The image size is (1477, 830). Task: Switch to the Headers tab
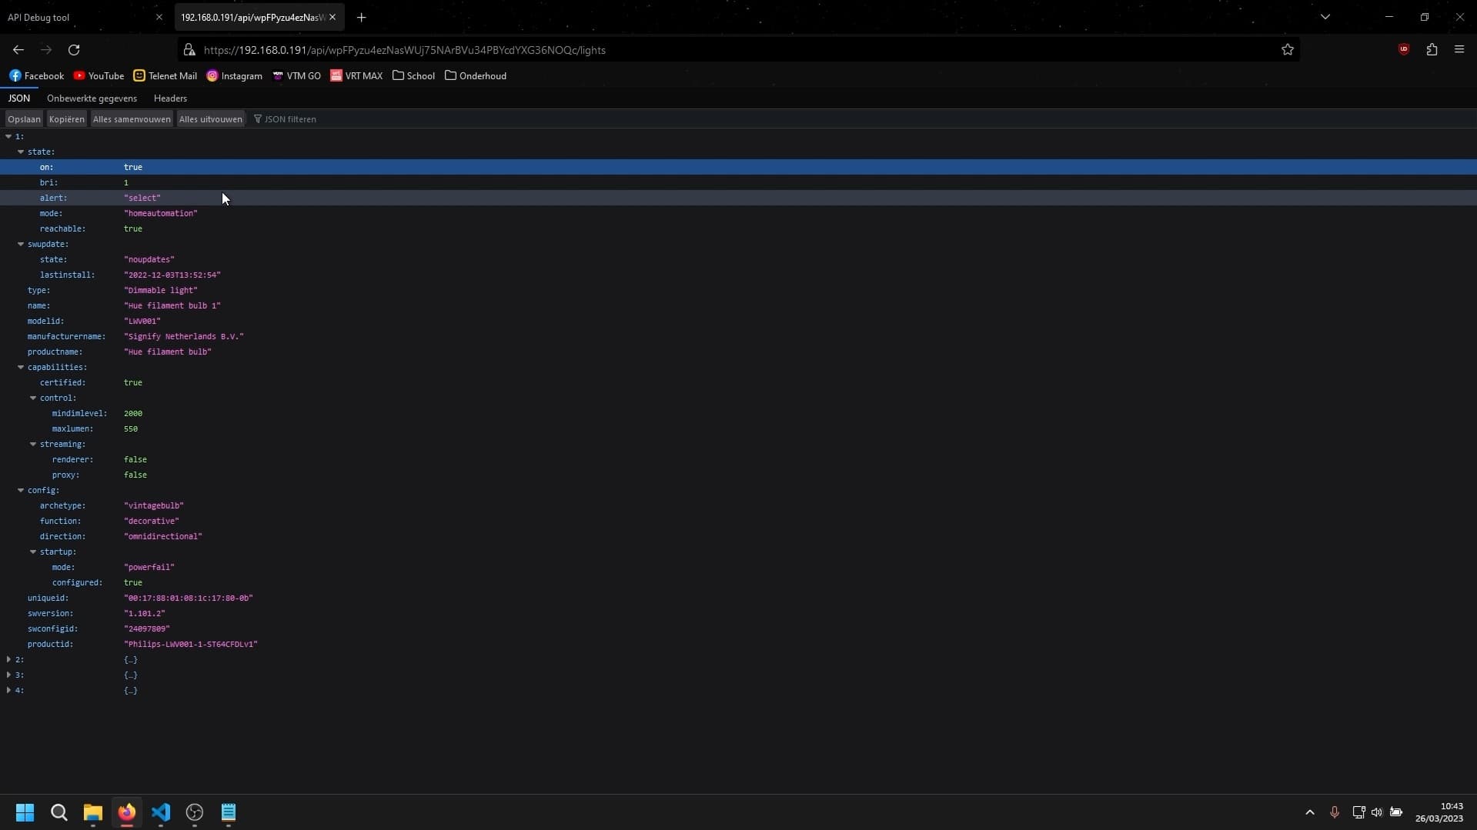[x=170, y=98]
